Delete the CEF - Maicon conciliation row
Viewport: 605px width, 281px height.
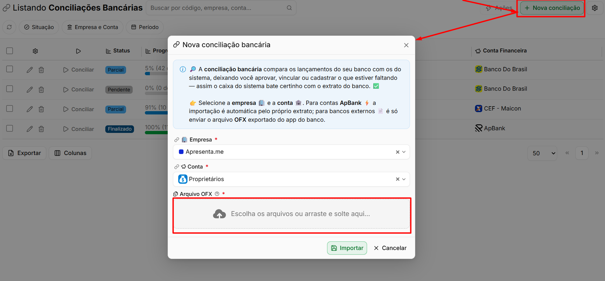point(41,109)
